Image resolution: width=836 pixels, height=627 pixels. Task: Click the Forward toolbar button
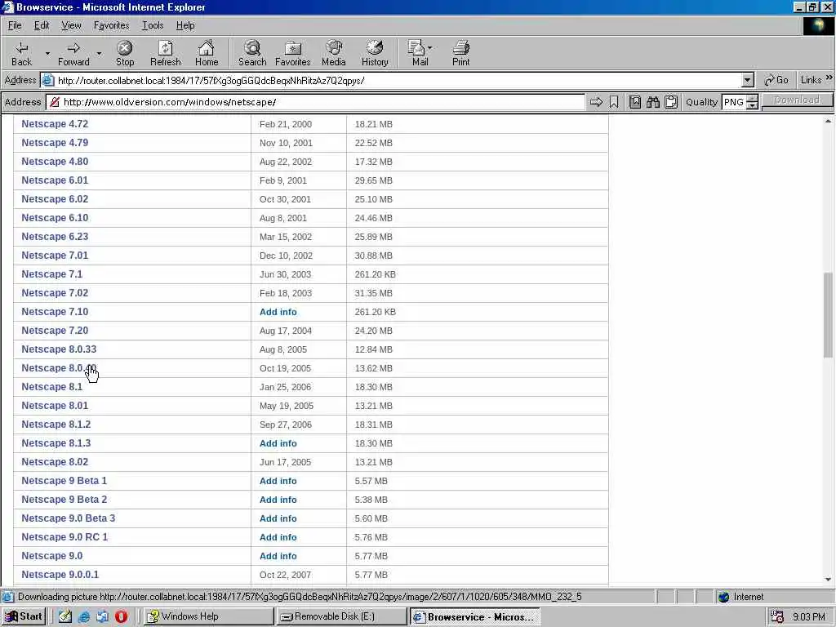point(73,53)
